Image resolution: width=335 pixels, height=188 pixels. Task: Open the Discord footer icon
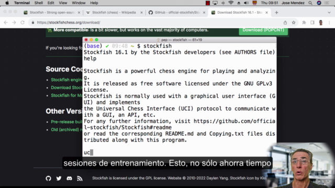[69, 179]
